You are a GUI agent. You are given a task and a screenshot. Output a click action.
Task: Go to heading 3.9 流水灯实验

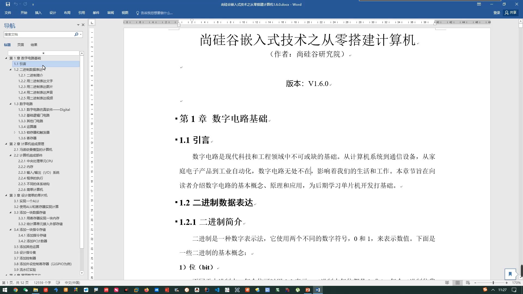25,269
